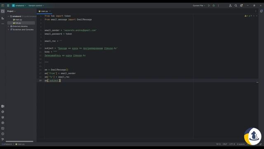Select Scratches and Consoles item

click(x=22, y=29)
